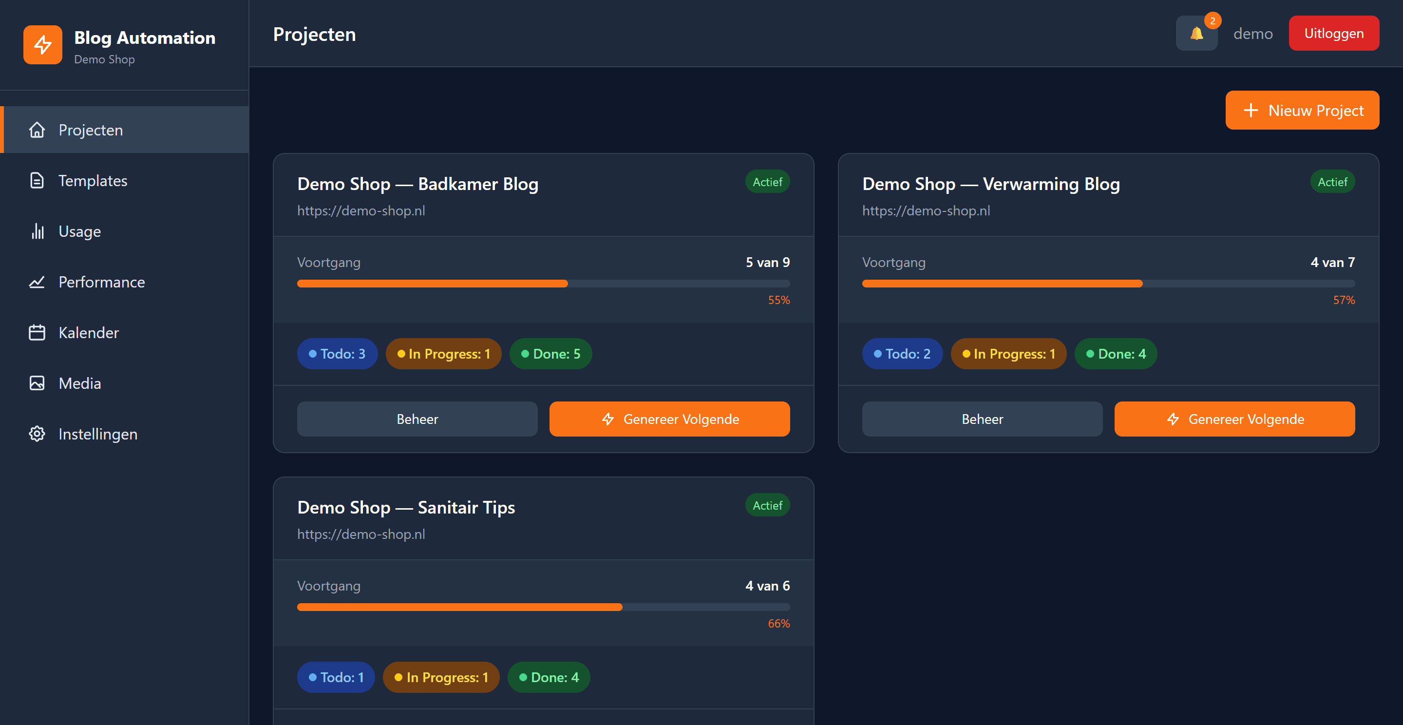Image resolution: width=1403 pixels, height=725 pixels.
Task: Click the orange lightning bolt app logo
Action: pyautogui.click(x=42, y=45)
